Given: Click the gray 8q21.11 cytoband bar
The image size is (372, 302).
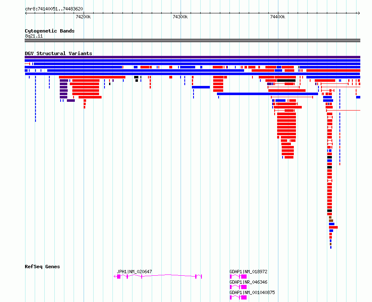Looking at the screenshot, I should pos(192,40).
